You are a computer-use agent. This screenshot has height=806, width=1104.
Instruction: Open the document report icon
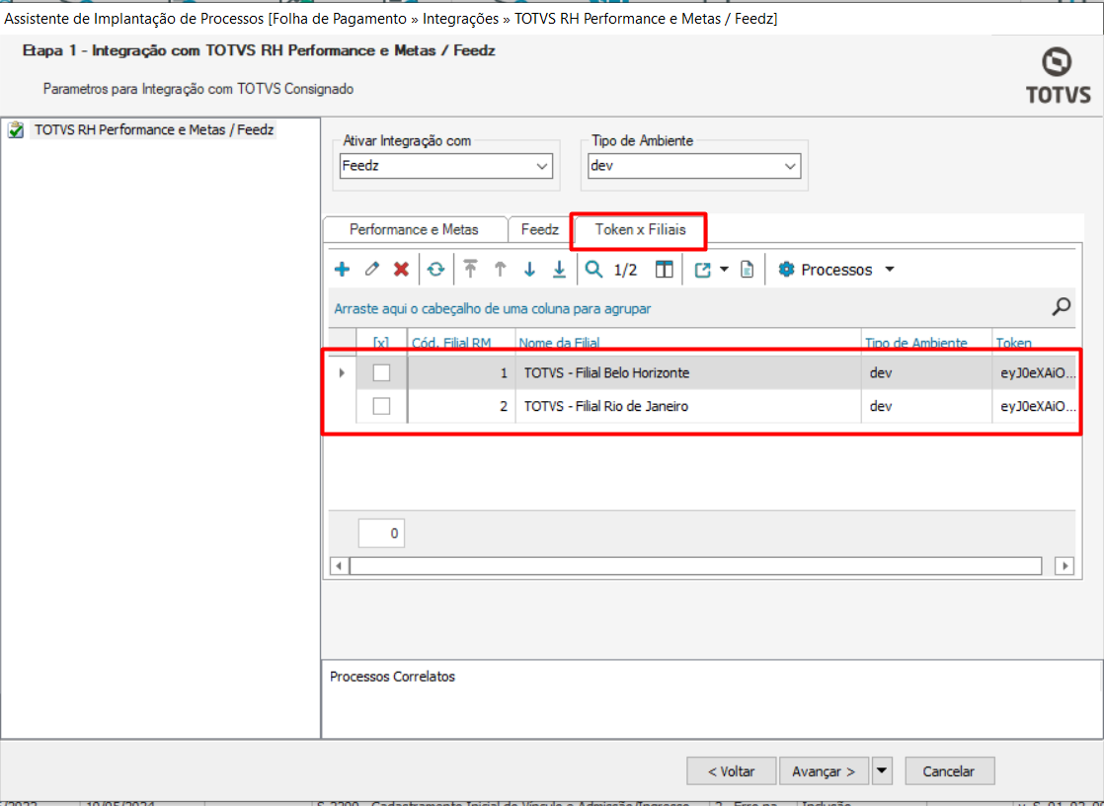(748, 269)
